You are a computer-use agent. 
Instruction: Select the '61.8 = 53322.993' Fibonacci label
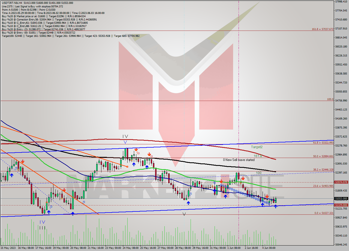tap(323, 142)
